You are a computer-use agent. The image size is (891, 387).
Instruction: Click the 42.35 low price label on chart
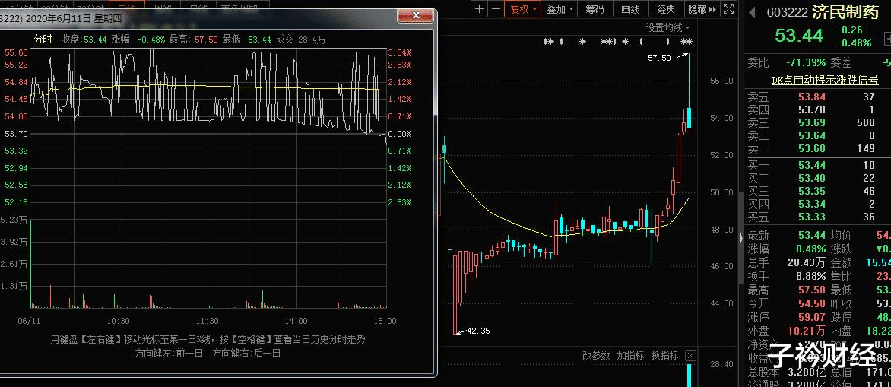pos(478,331)
